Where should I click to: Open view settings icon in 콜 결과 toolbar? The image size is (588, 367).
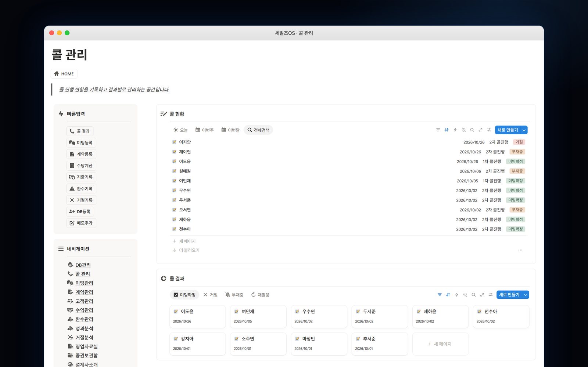tap(491, 295)
